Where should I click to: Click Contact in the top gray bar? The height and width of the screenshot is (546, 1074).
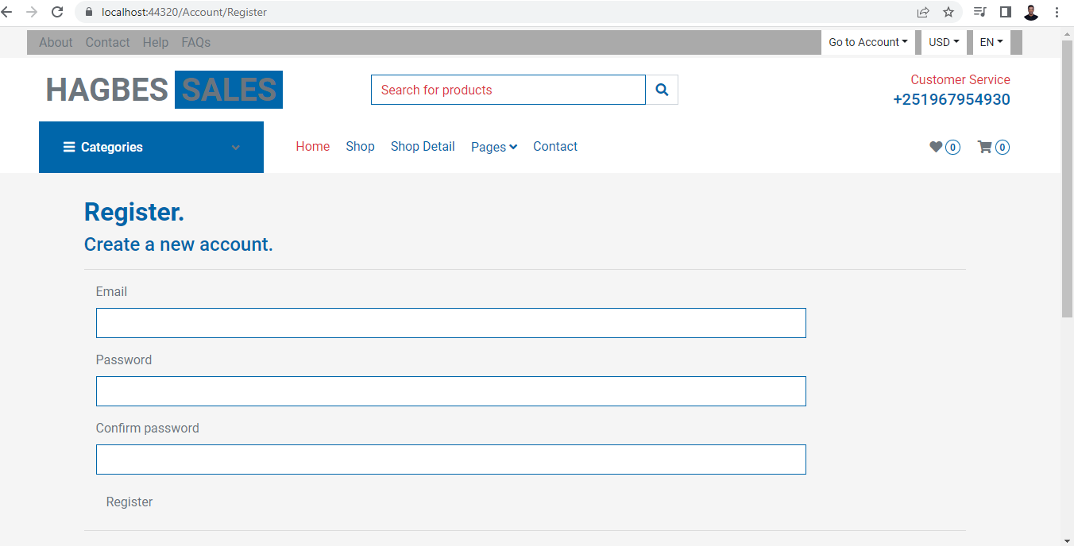tap(107, 43)
